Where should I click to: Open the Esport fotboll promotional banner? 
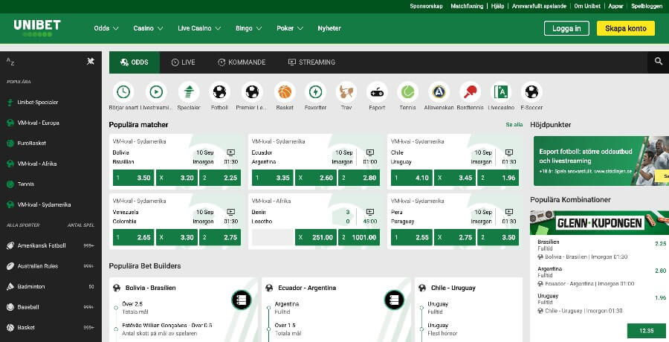pos(601,161)
